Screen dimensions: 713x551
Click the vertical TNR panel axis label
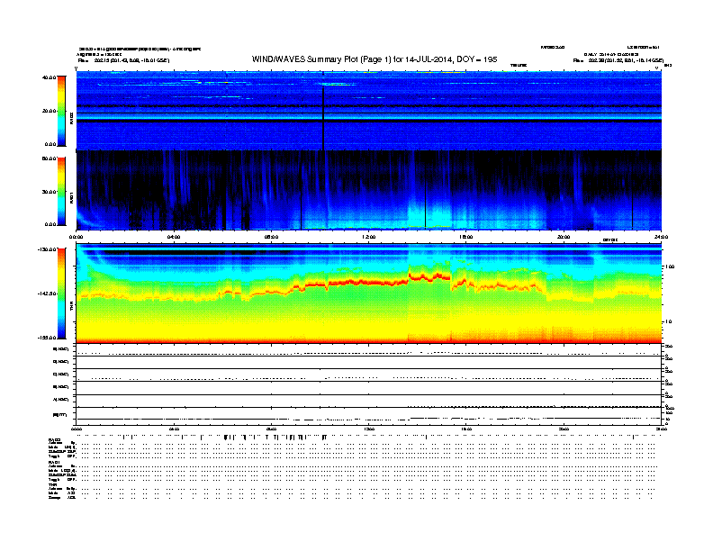(x=71, y=308)
